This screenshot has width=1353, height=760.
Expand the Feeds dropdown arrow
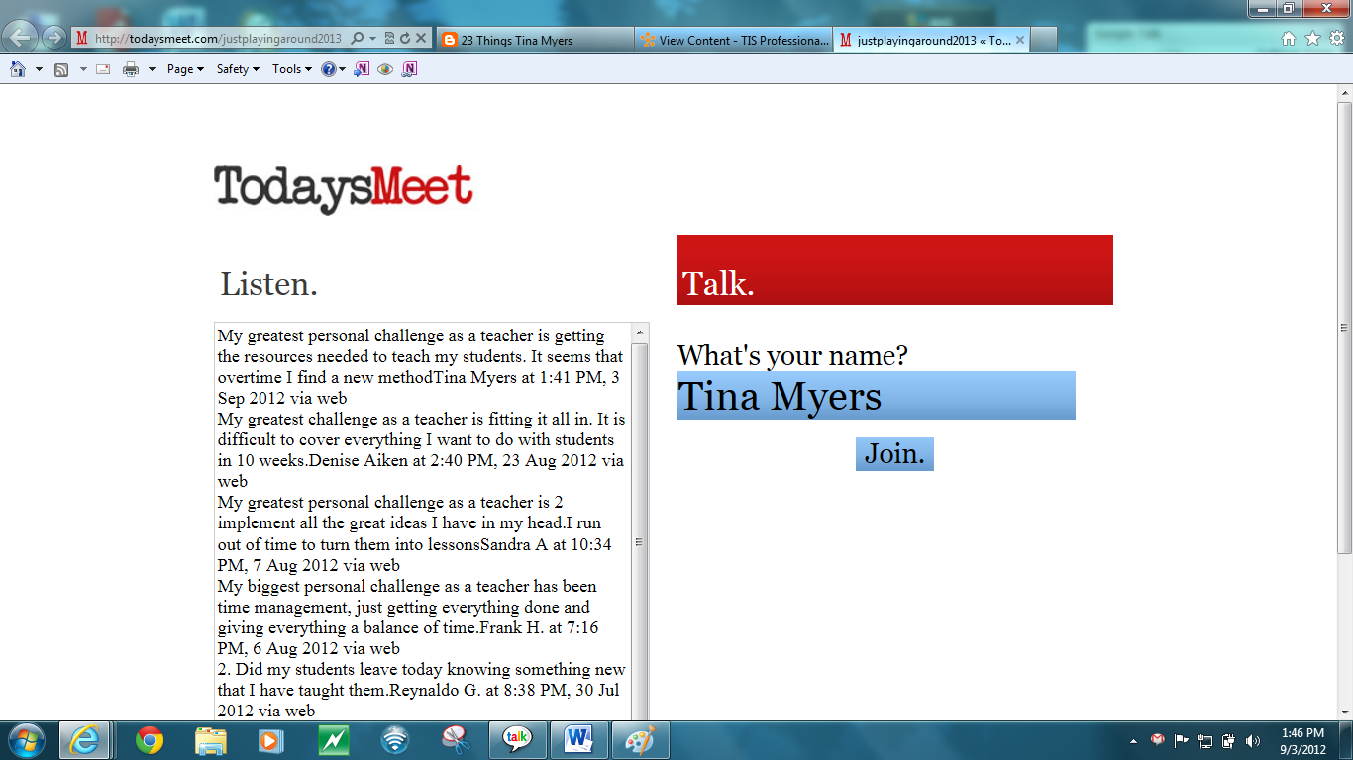pyautogui.click(x=83, y=69)
